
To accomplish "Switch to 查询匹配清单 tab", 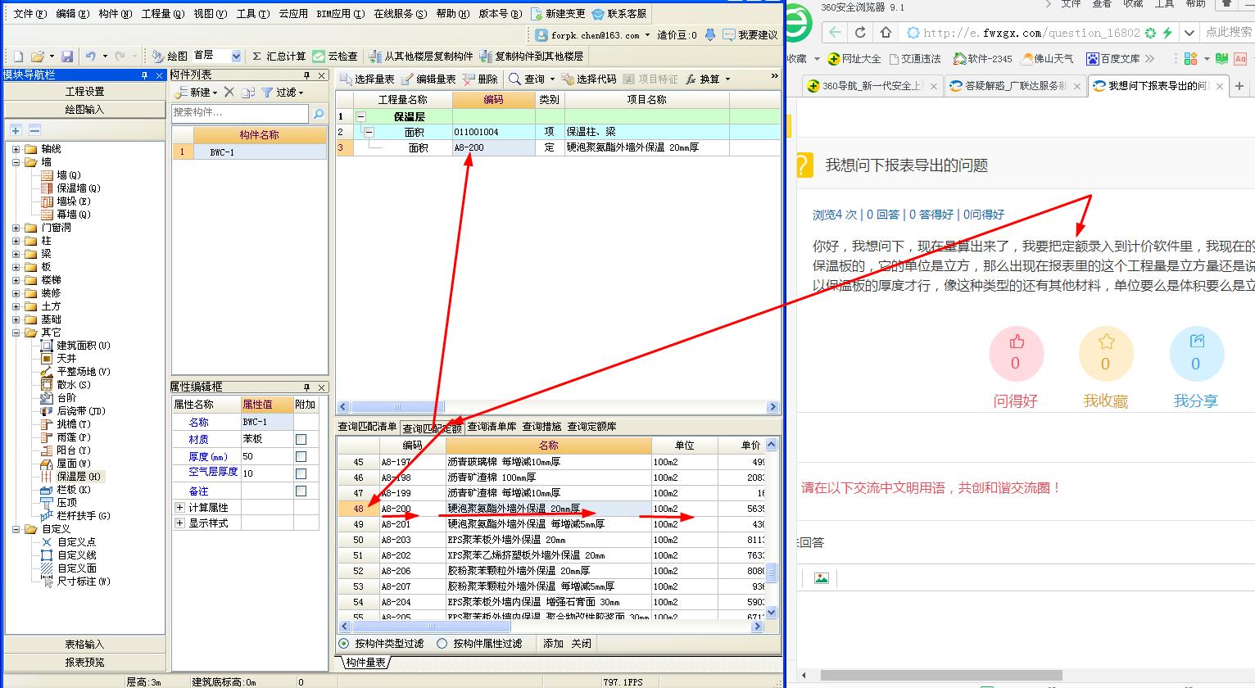I will point(367,427).
